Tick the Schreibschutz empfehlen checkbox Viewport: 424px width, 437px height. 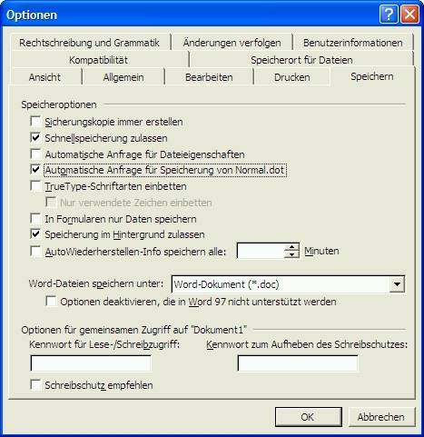[35, 385]
